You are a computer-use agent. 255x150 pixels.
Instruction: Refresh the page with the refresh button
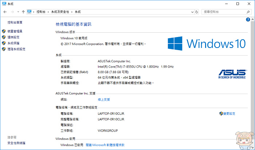coord(197,12)
